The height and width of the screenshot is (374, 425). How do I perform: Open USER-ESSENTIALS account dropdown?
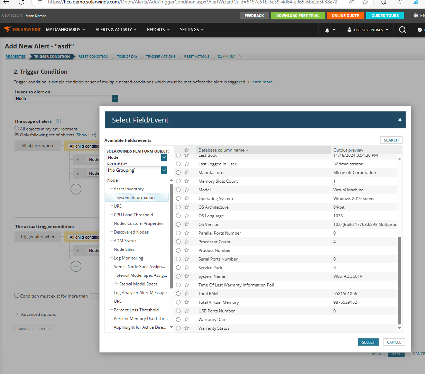pyautogui.click(x=368, y=30)
